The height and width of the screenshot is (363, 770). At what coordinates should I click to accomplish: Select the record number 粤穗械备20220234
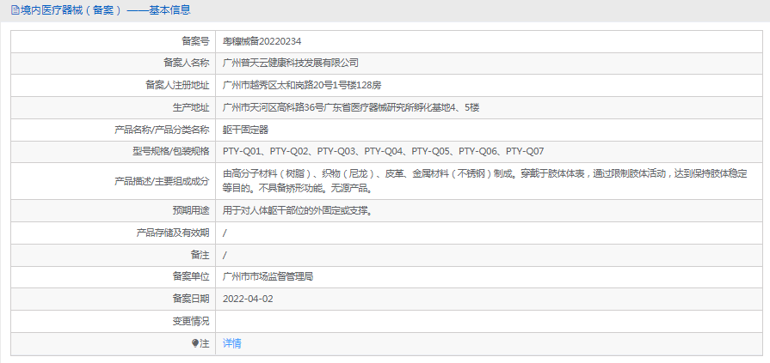tap(262, 41)
